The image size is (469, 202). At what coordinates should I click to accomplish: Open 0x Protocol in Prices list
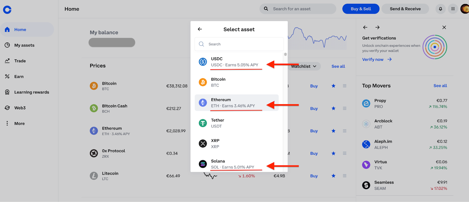pos(107,153)
